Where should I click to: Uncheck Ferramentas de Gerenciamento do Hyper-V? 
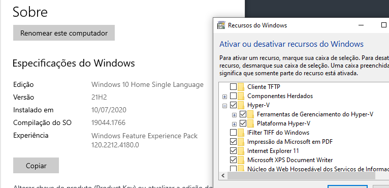coord(243,114)
